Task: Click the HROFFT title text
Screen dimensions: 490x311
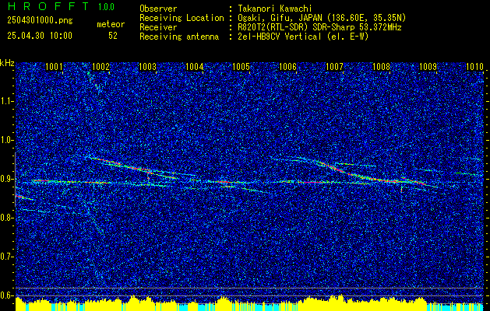Action: coord(48,6)
